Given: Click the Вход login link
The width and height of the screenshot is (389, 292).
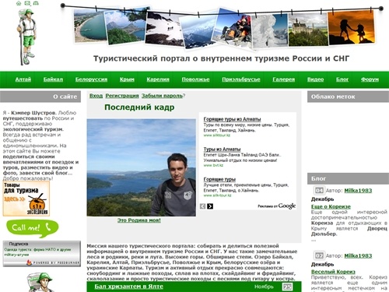Looking at the screenshot, I should [96, 96].
